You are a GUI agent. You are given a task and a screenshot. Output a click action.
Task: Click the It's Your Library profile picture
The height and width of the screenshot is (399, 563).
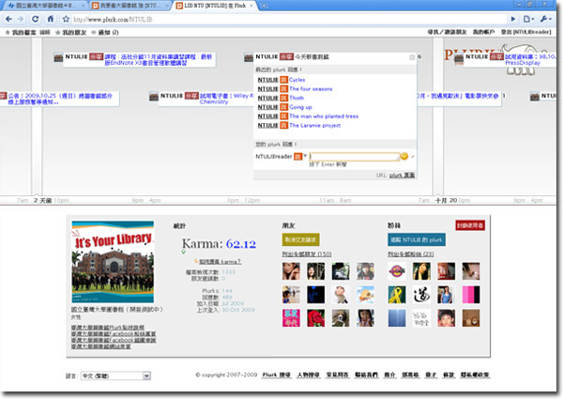click(x=113, y=262)
